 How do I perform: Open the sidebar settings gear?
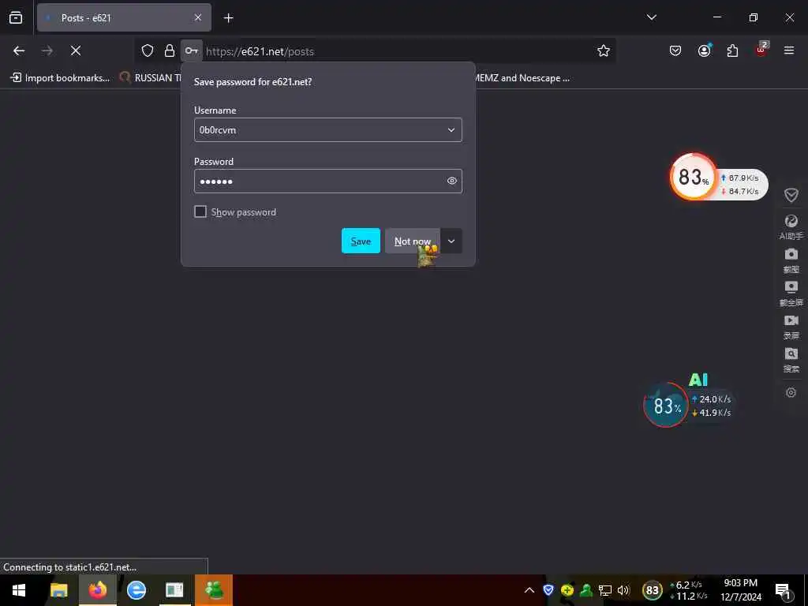coord(791,393)
